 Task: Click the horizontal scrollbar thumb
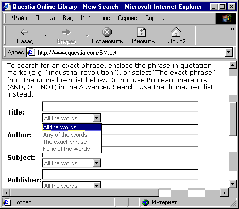[84, 193]
